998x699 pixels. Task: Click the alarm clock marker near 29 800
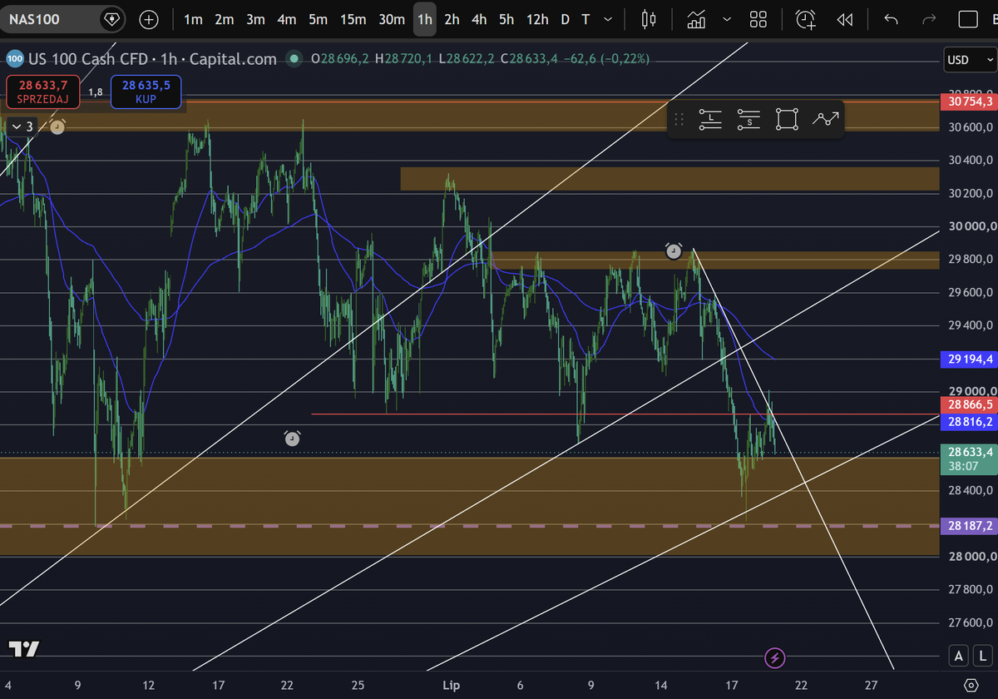pyautogui.click(x=674, y=250)
